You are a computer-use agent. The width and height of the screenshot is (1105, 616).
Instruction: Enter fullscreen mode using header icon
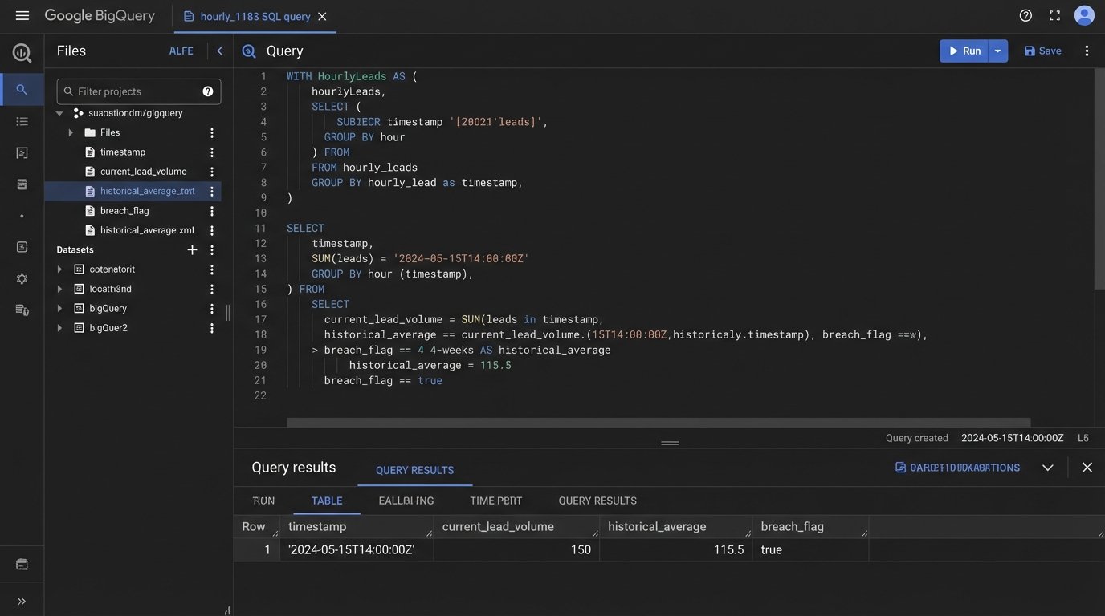pyautogui.click(x=1054, y=16)
